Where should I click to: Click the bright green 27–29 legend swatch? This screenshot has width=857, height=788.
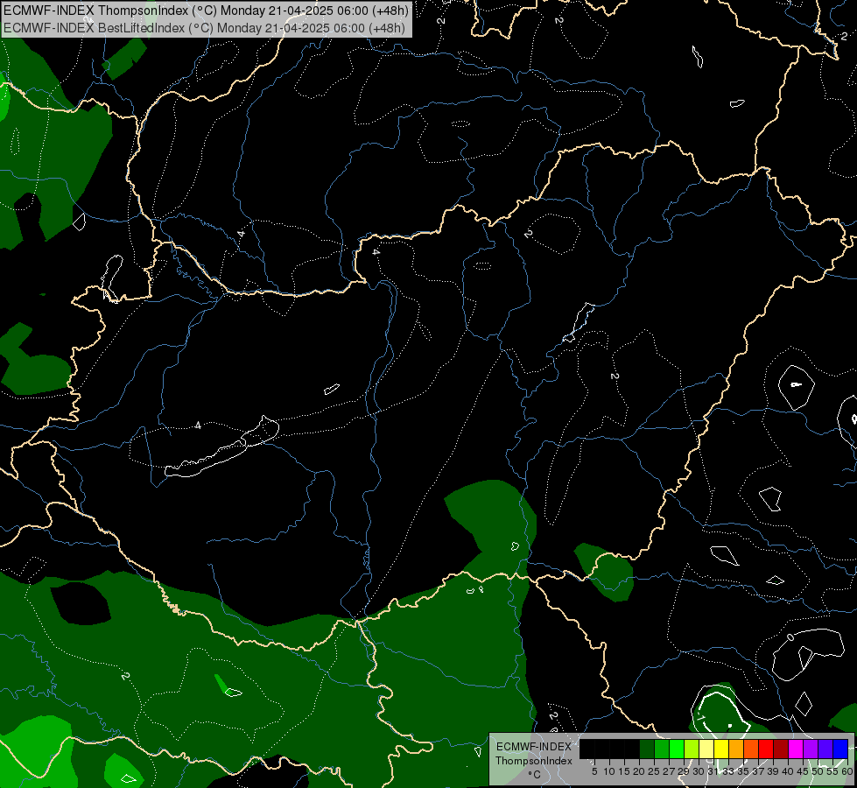click(x=678, y=749)
